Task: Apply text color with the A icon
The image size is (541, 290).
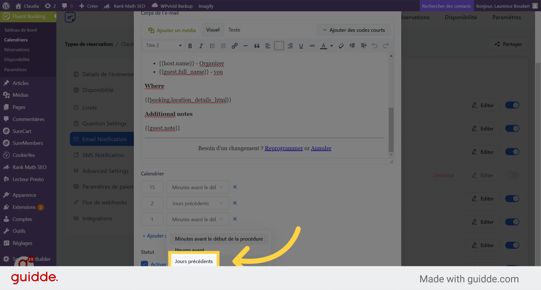Action: tap(323, 46)
